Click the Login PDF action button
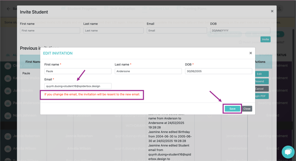 tap(262, 96)
